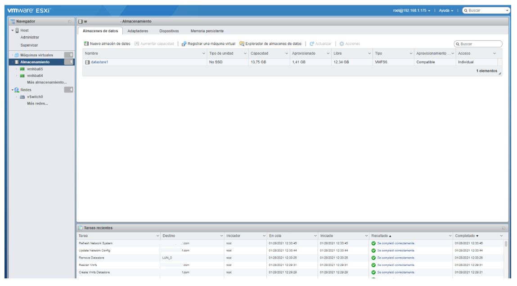517x286 pixels.
Task: Click the Host icon in Navigator
Action: pyautogui.click(x=17, y=30)
